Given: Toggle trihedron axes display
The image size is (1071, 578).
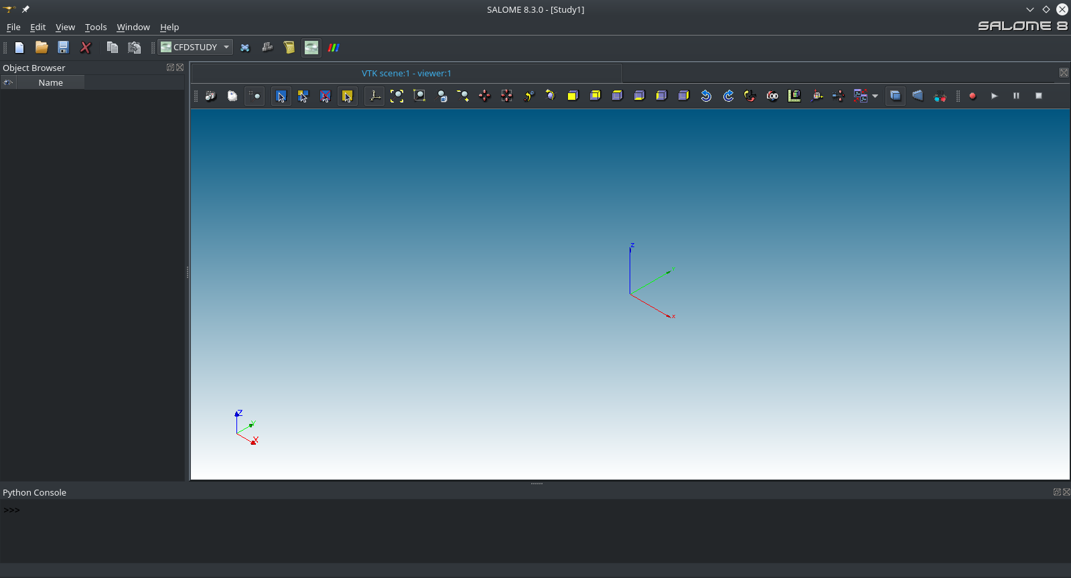Looking at the screenshot, I should tap(375, 96).
